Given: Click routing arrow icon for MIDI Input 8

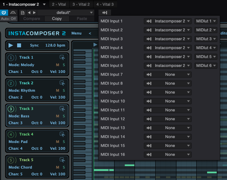Looking at the screenshot, I should pyautogui.click(x=149, y=84).
